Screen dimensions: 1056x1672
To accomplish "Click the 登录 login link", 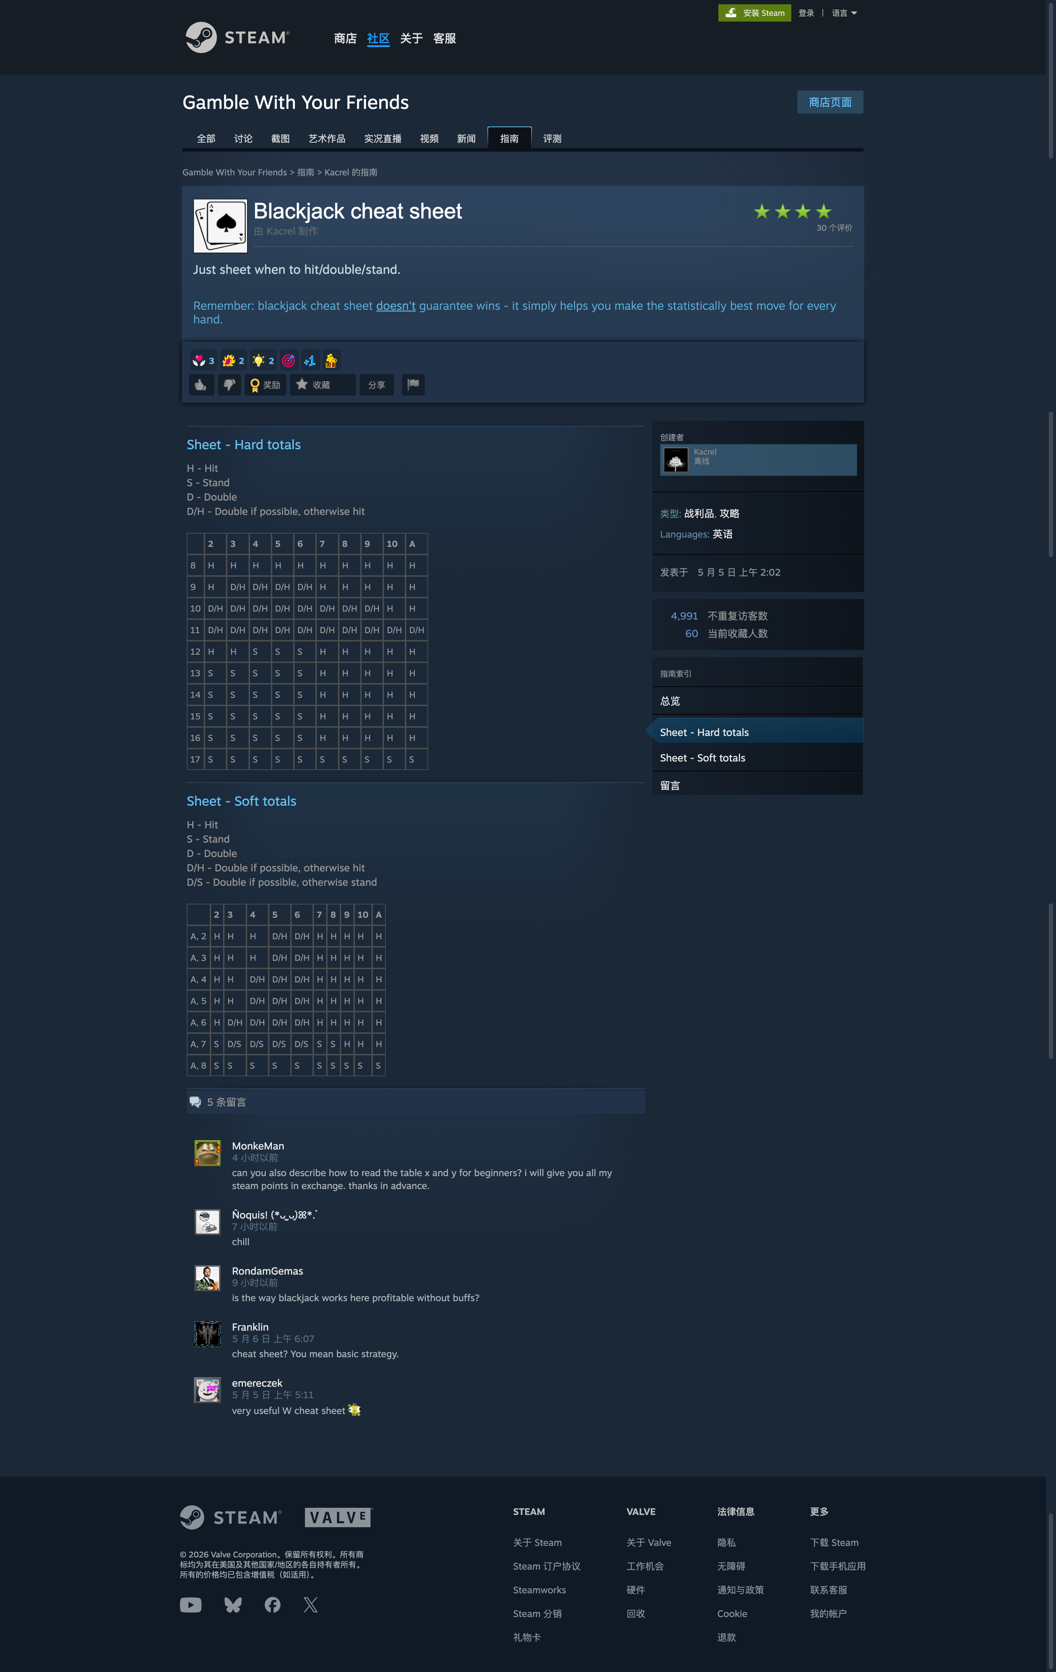I will click(805, 13).
